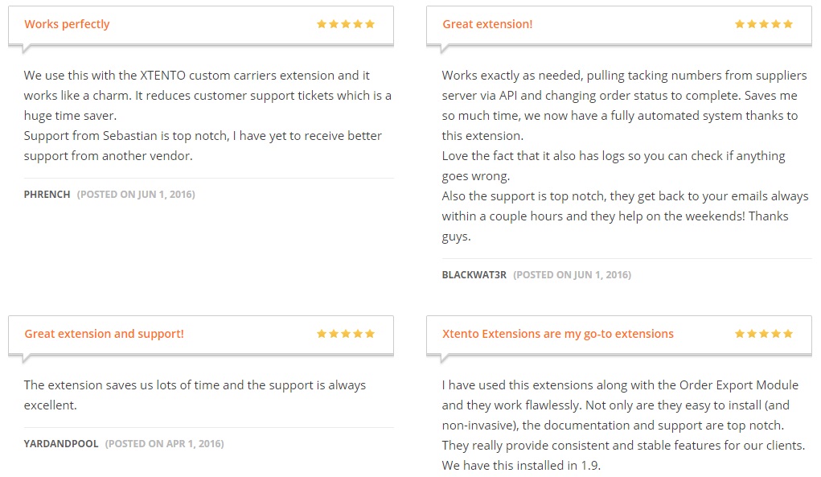The width and height of the screenshot is (821, 477).
Task: Click Xtento Extensions are my go-to extensions
Action: point(557,334)
